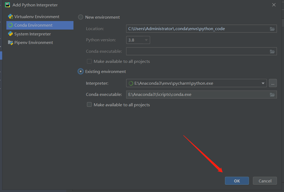Select System Interpreter in the sidebar
284x192 pixels.
click(x=40, y=34)
